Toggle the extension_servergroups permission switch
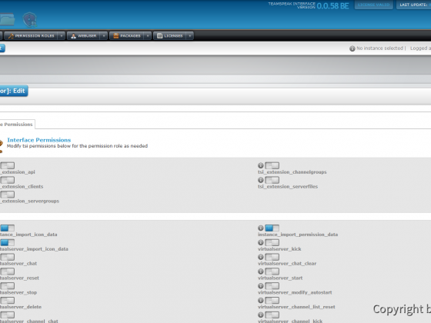 8,195
